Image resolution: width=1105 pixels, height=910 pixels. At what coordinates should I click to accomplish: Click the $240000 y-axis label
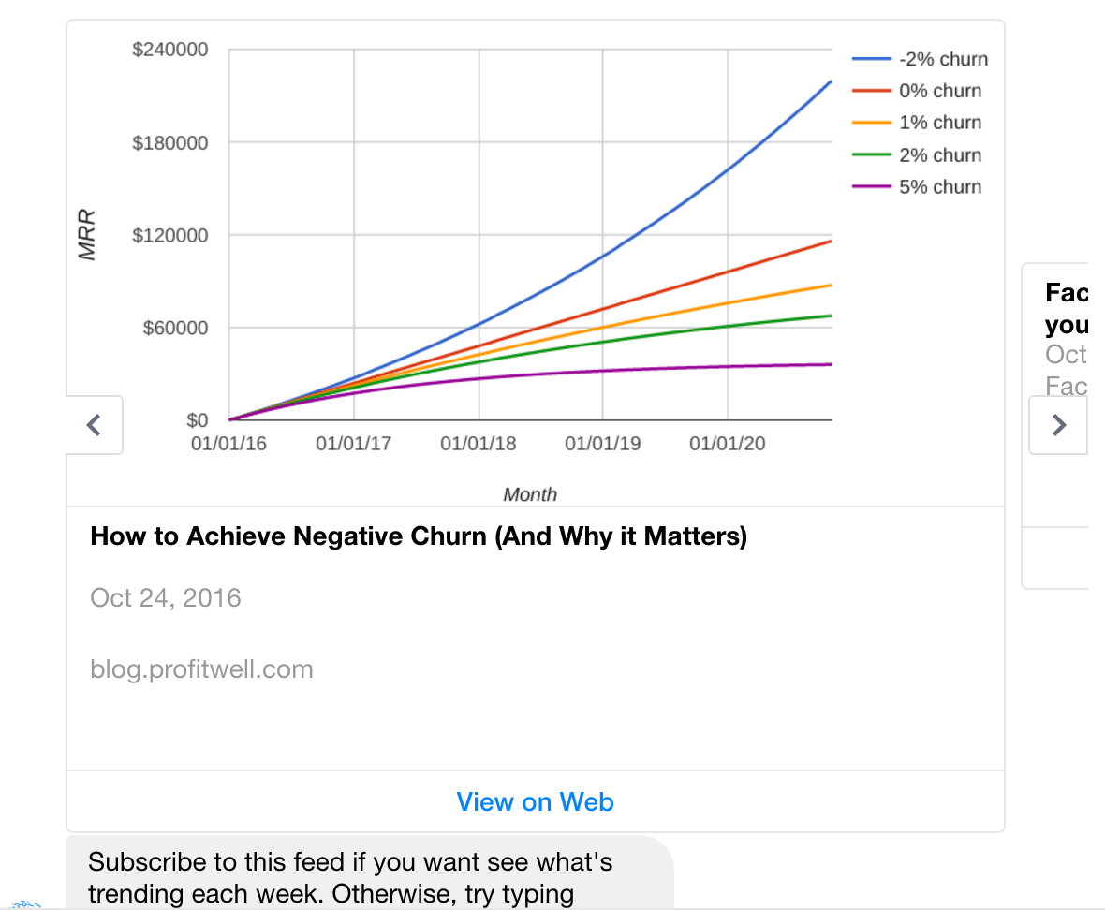coord(169,50)
